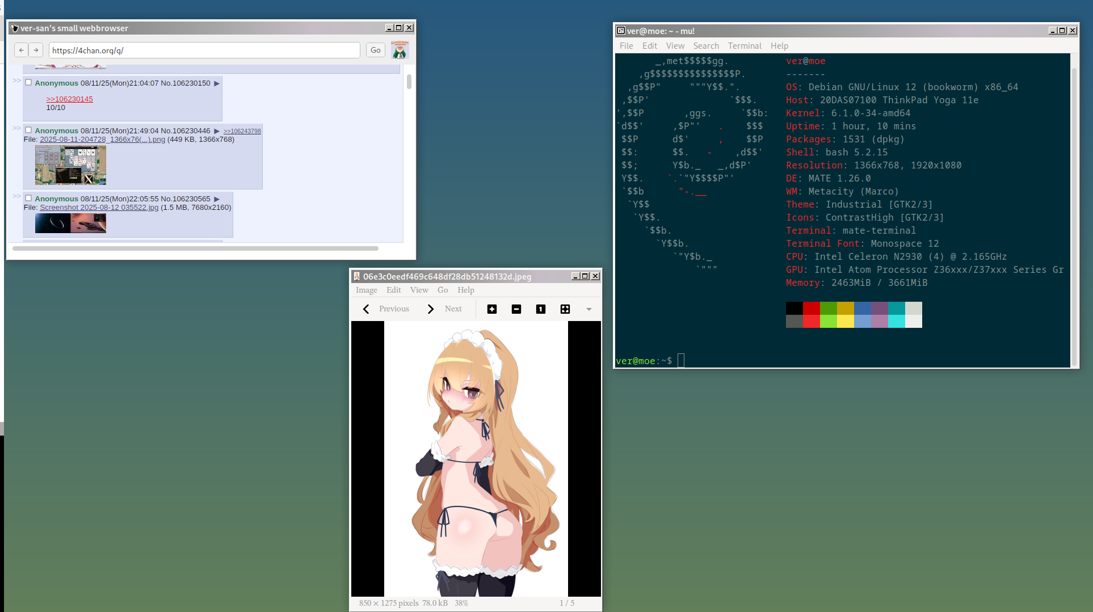This screenshot has height=612, width=1093.
Task: Click the webbrowser window title bar icon
Action: 15,28
